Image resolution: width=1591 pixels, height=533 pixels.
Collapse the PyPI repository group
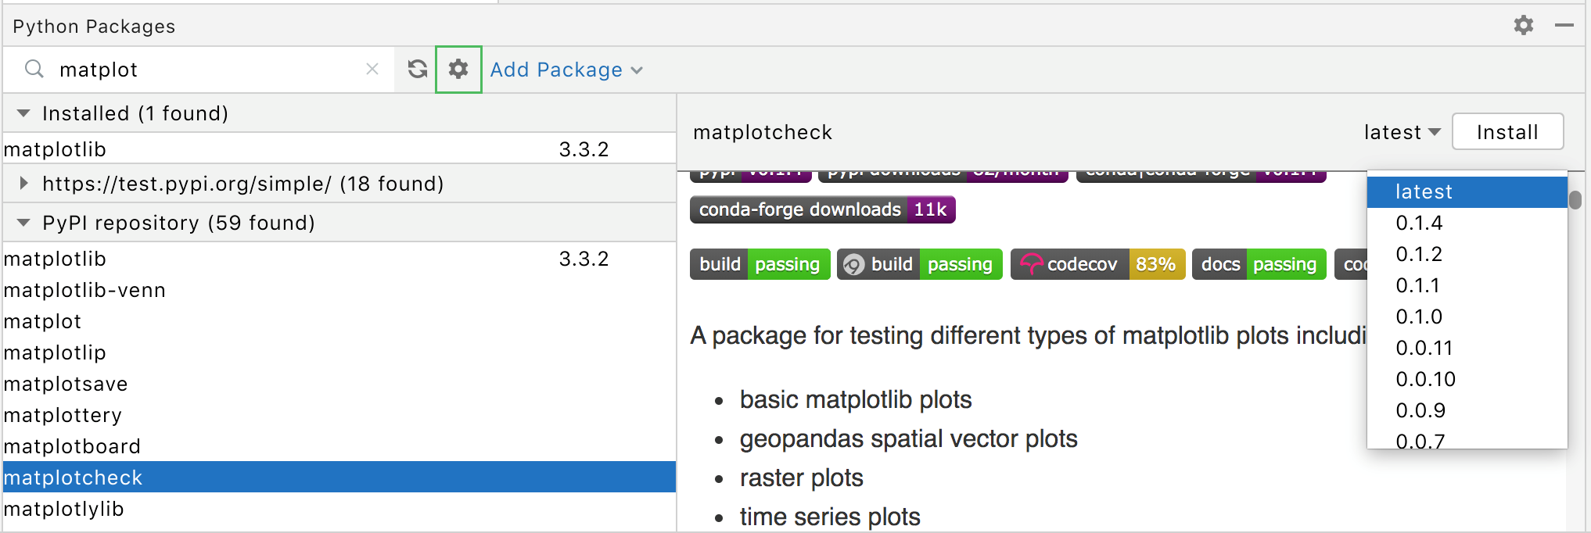click(x=23, y=223)
